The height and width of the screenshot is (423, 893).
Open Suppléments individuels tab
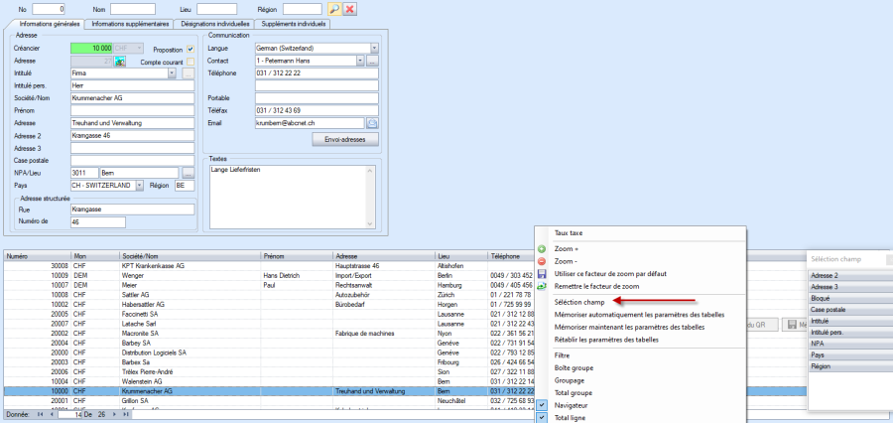click(294, 25)
